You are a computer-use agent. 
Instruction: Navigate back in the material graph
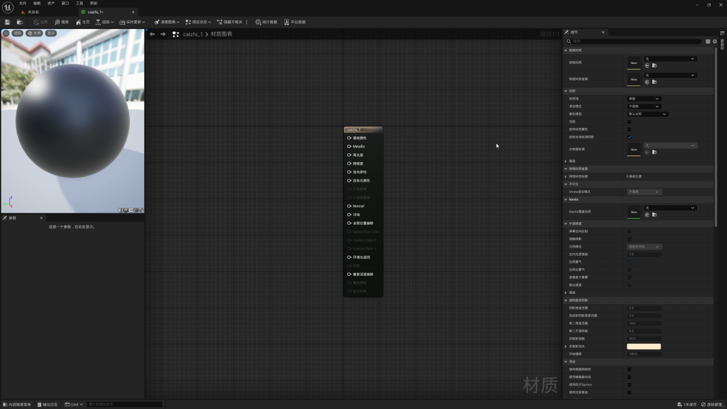[x=152, y=34]
